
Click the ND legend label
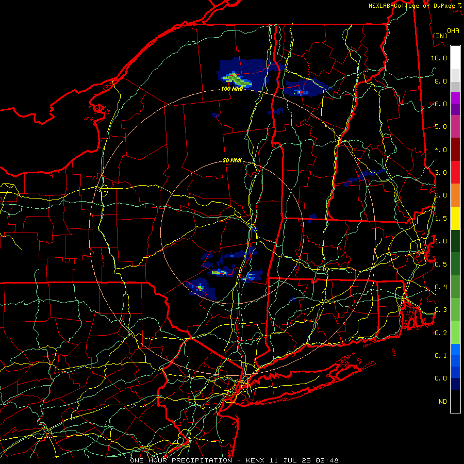click(x=443, y=402)
